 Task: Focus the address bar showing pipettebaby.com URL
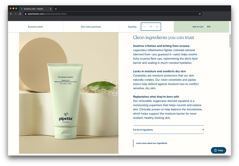coord(113,14)
